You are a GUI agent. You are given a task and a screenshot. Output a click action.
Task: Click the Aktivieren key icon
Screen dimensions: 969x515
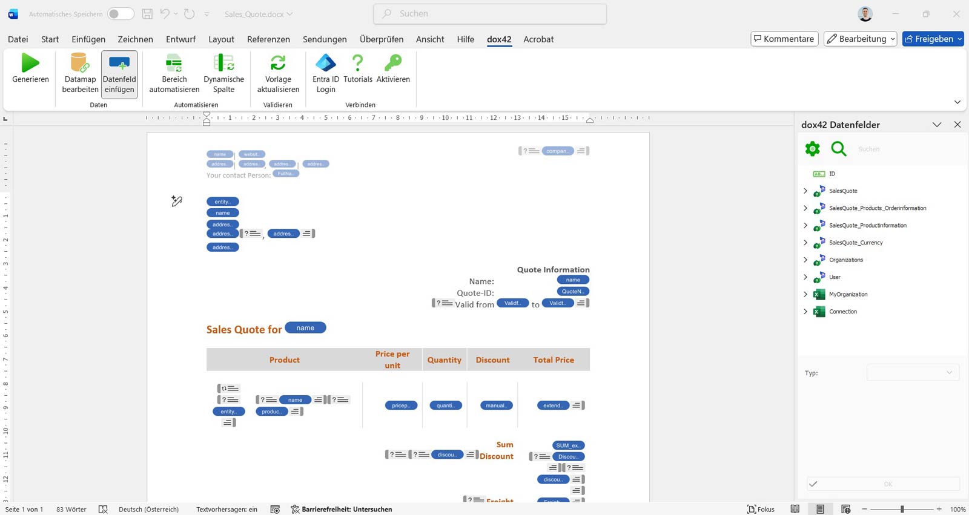pos(393,63)
